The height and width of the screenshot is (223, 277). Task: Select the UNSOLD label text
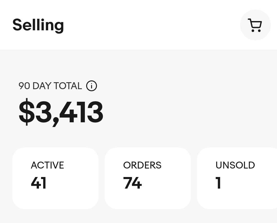(235, 165)
